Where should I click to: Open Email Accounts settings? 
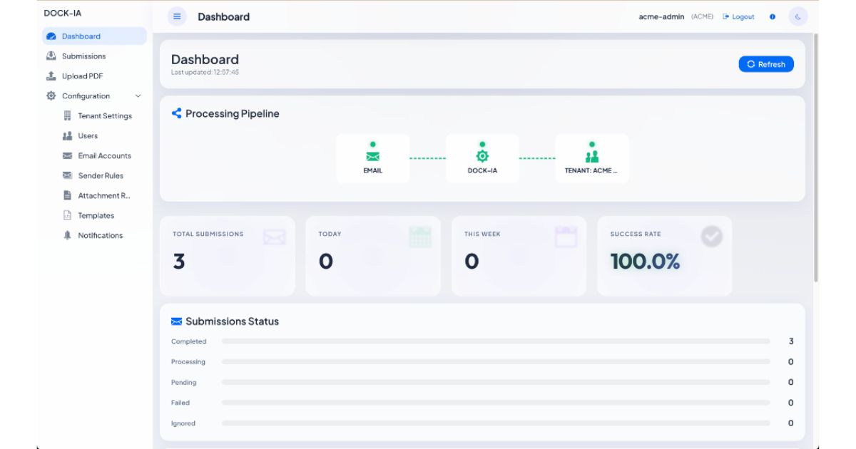[102, 155]
